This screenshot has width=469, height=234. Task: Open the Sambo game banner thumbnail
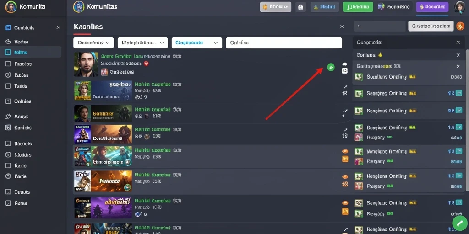[112, 90]
